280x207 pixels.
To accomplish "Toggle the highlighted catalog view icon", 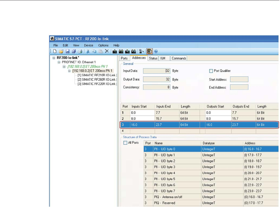I will click(149, 51).
